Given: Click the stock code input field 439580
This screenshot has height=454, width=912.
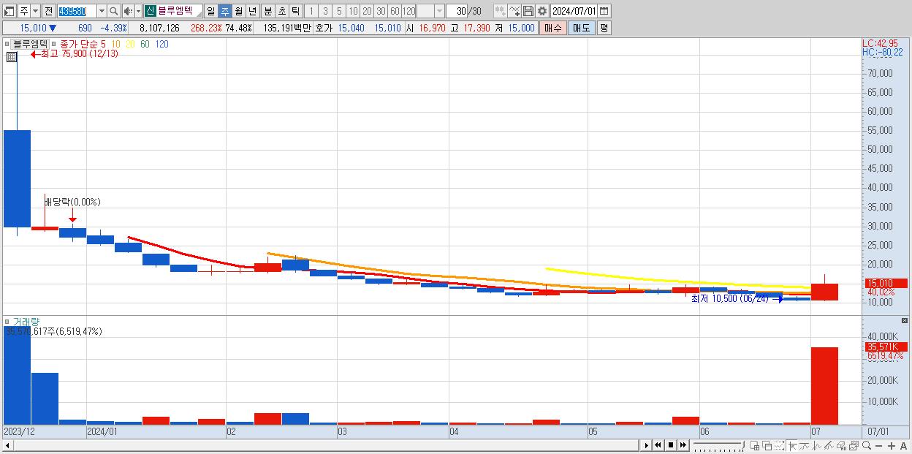Looking at the screenshot, I should (x=77, y=11).
